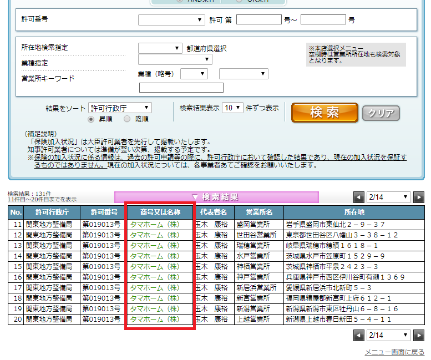431x360 pixels.
Task: Click the 検索結果：131件 count text
Action: tap(29, 194)
